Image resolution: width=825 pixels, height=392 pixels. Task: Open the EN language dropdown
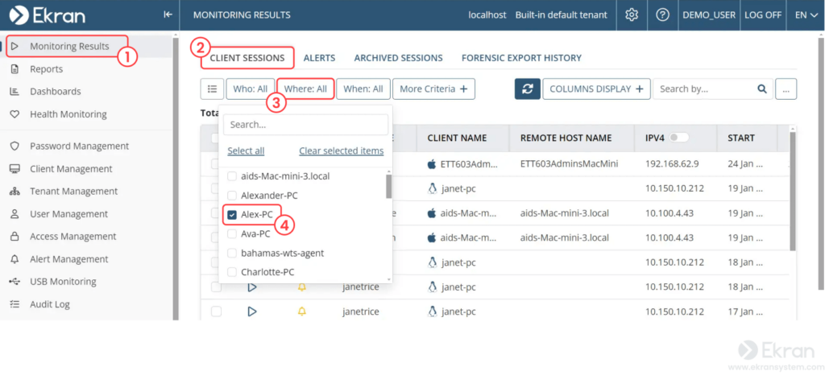(x=806, y=14)
